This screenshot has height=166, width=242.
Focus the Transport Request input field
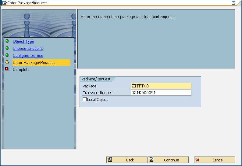point(161,93)
